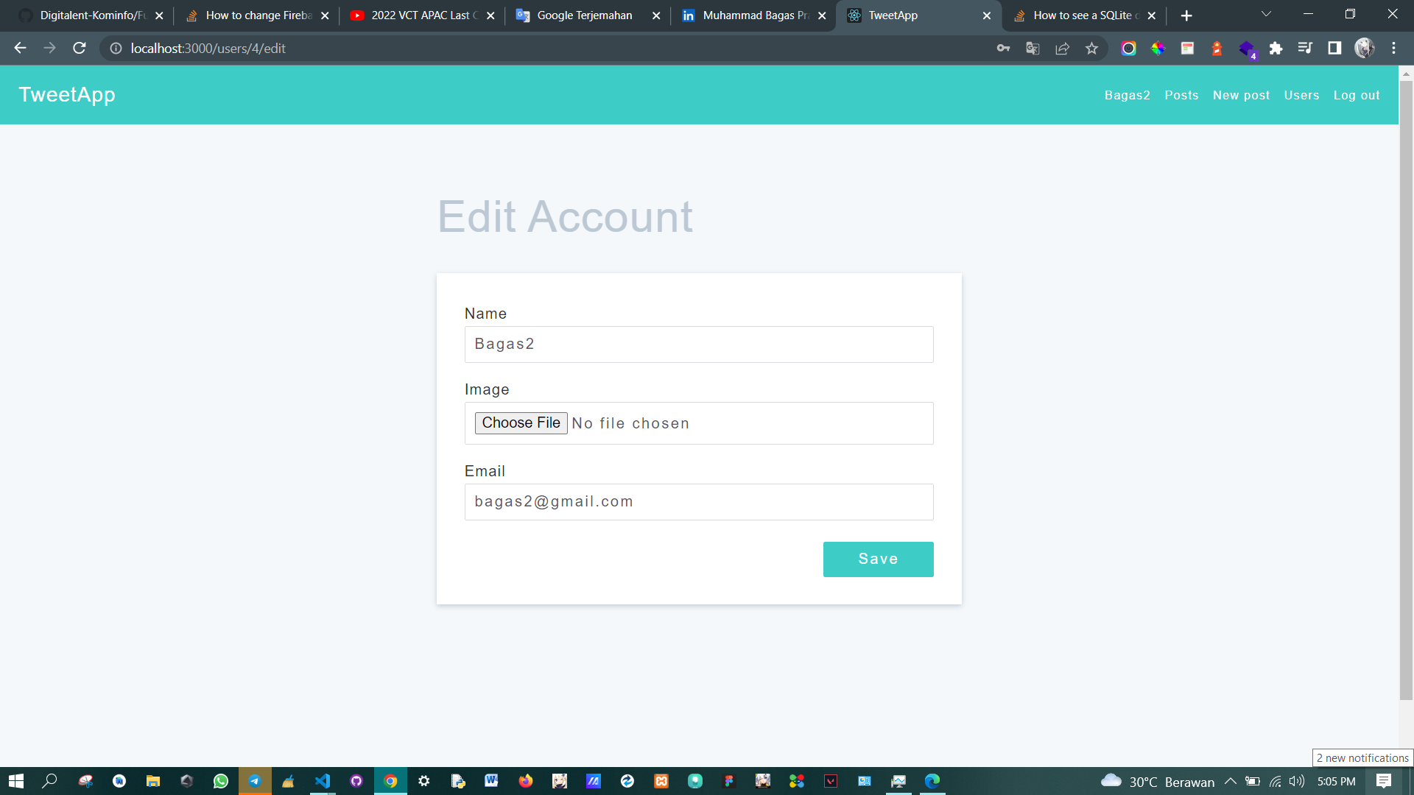Open the Extensions puzzle icon

tap(1276, 49)
